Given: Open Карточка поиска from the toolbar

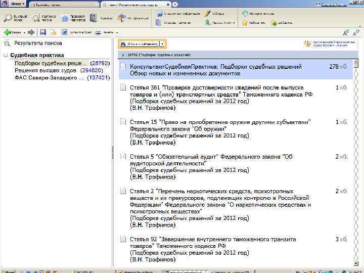Looking at the screenshot, I should 44,18.
